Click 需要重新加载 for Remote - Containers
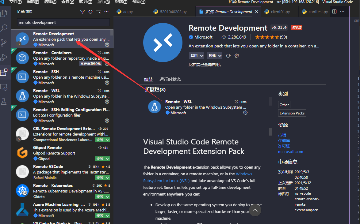This screenshot has height=224, width=360. click(90, 64)
